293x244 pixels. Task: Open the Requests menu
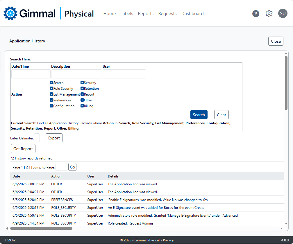[167, 14]
